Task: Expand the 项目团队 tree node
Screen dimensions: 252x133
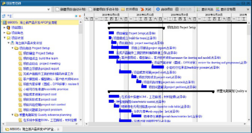Action: (x=4, y=28)
